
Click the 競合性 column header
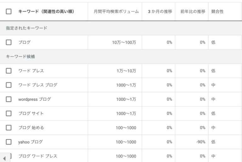[x=217, y=11]
